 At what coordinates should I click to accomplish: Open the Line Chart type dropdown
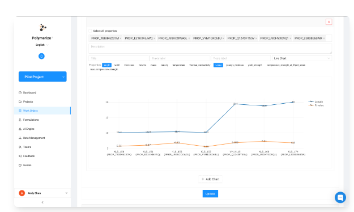(x=302, y=58)
